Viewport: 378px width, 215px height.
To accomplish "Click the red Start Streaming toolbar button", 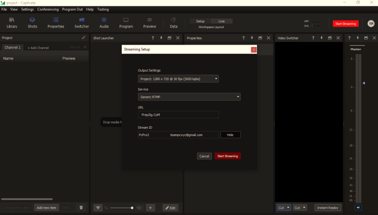I will click(x=346, y=24).
